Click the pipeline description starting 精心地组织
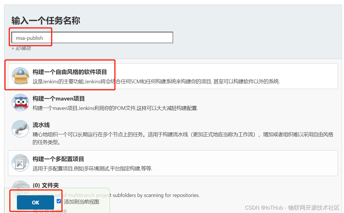 183,138
